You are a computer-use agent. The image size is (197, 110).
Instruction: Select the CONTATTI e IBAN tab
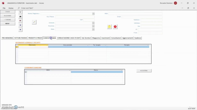point(50,38)
